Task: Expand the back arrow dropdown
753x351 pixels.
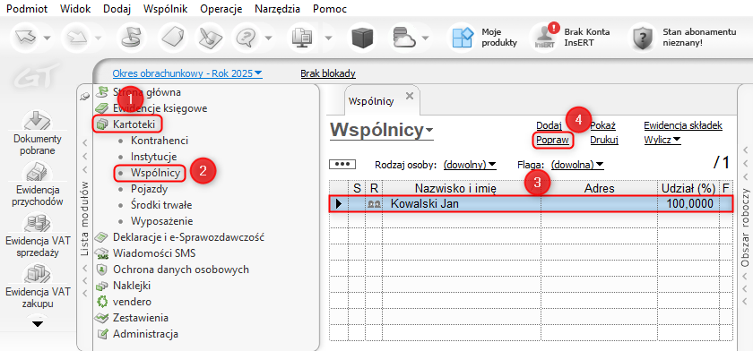Action: [48, 38]
